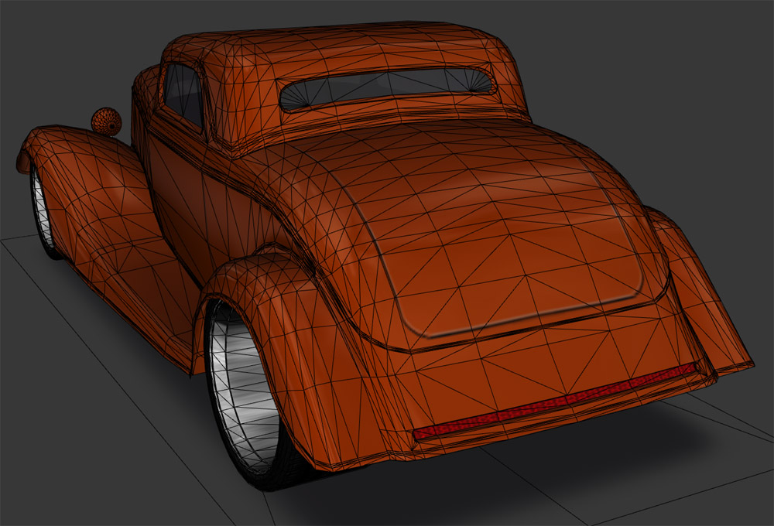
Task: Select the side door window glass
Action: (184, 95)
